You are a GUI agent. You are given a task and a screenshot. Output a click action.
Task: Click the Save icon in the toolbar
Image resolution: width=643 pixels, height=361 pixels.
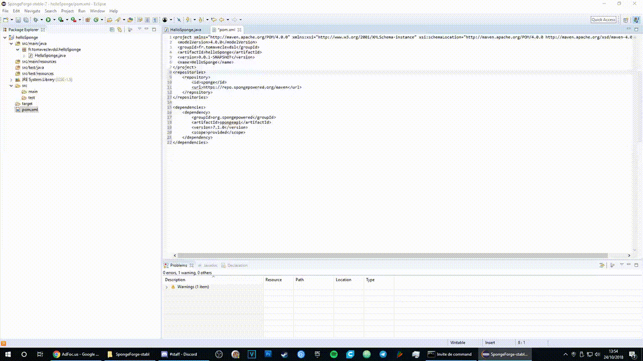[x=18, y=20]
